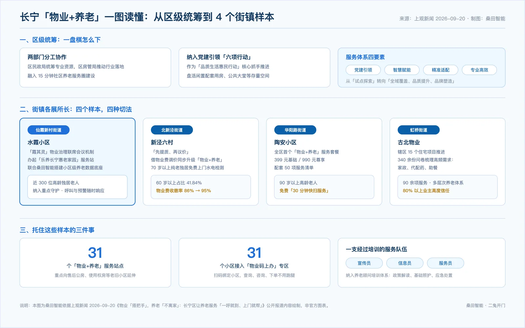The width and height of the screenshot is (525, 328).
Task: Select the 北新泾街道 badge
Action: (x=172, y=130)
